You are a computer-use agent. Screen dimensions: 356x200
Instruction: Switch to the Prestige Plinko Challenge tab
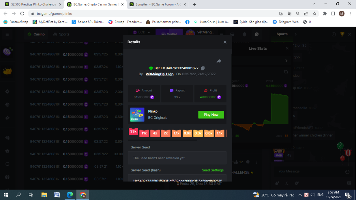33,4
